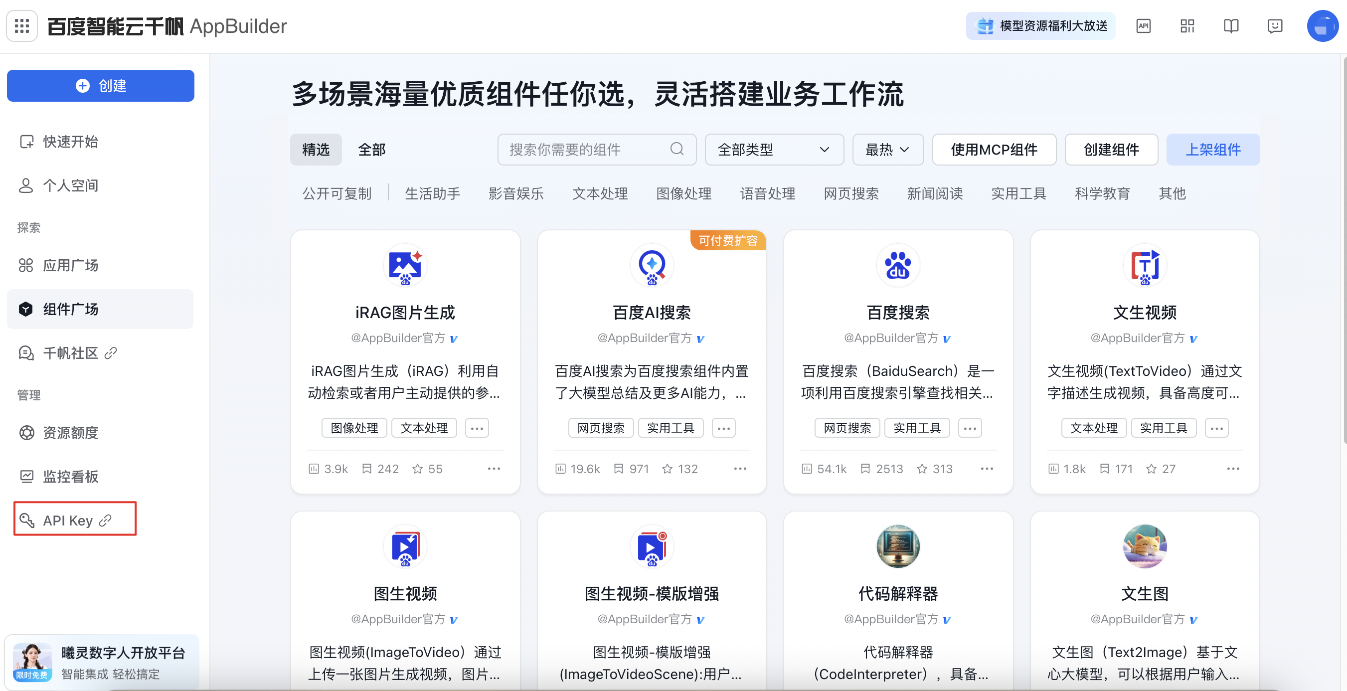Click the iRAG图片生成 component icon
Viewport: 1347px width, 691px height.
[x=405, y=265]
